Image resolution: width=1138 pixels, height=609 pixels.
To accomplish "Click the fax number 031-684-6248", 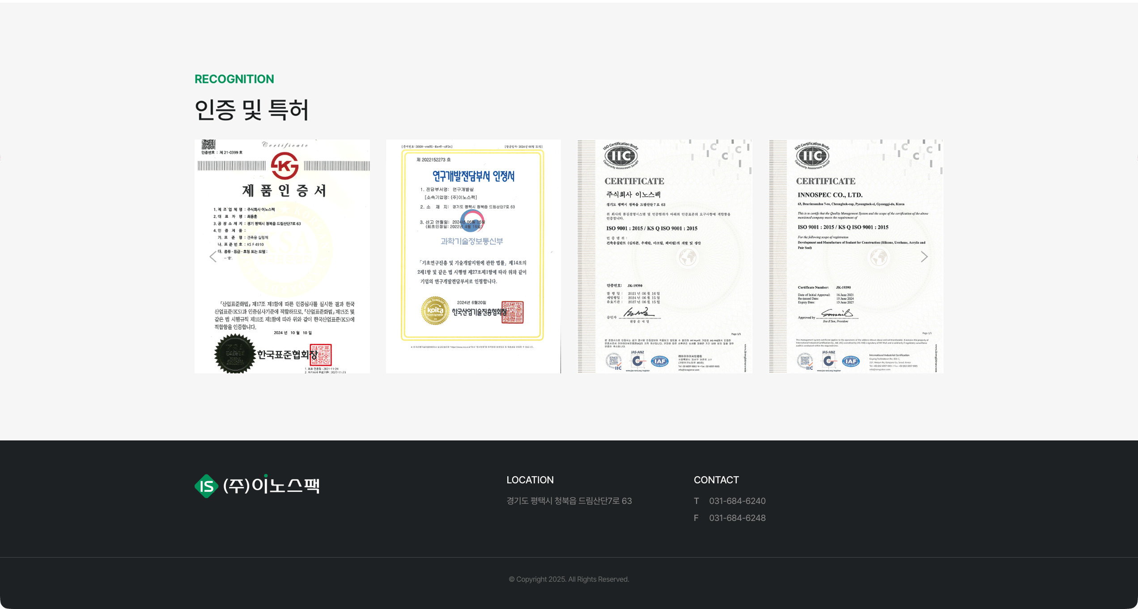I will coord(737,518).
